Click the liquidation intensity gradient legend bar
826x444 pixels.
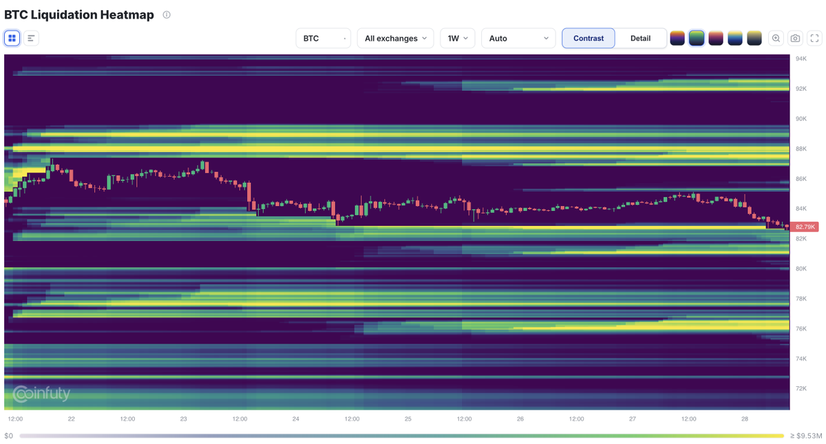click(402, 436)
